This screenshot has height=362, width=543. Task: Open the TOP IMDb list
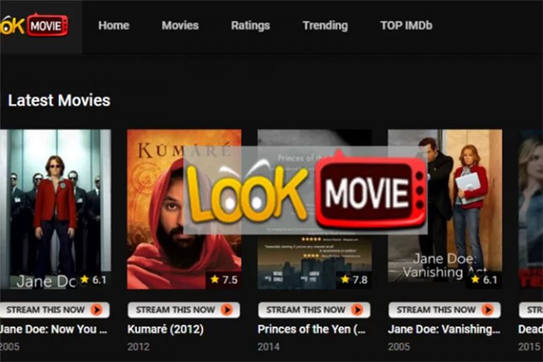407,25
